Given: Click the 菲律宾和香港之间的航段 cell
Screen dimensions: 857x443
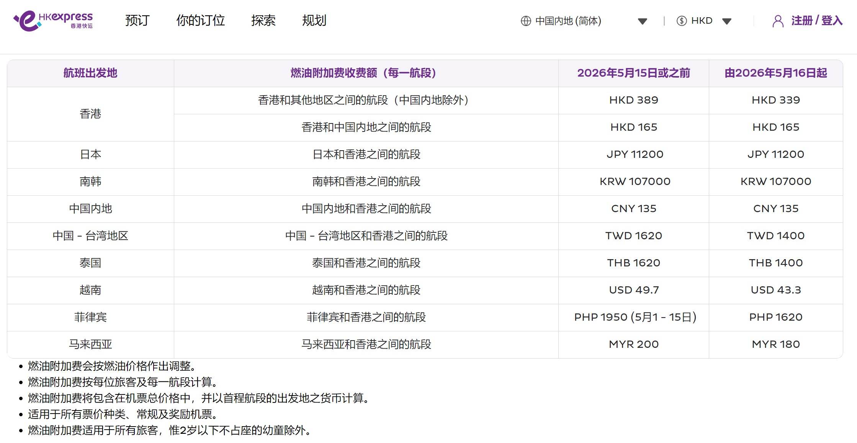Looking at the screenshot, I should (x=366, y=317).
